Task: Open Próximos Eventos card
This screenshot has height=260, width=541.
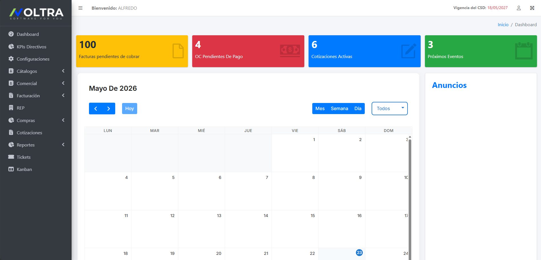Action: [x=481, y=51]
